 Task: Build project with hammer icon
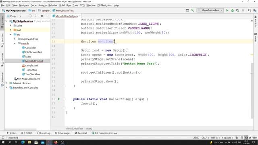[x=192, y=10]
